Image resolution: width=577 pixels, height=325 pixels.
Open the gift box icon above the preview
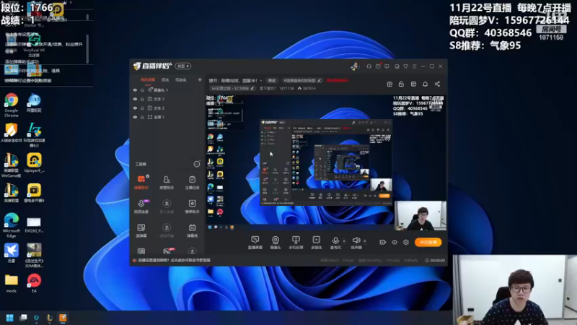[389, 84]
